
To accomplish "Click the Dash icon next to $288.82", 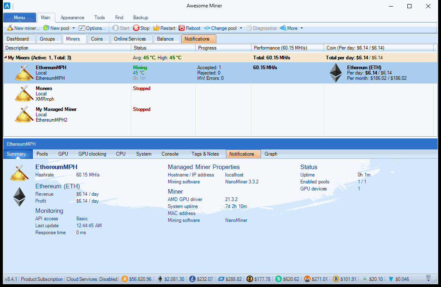I will 221,279.
